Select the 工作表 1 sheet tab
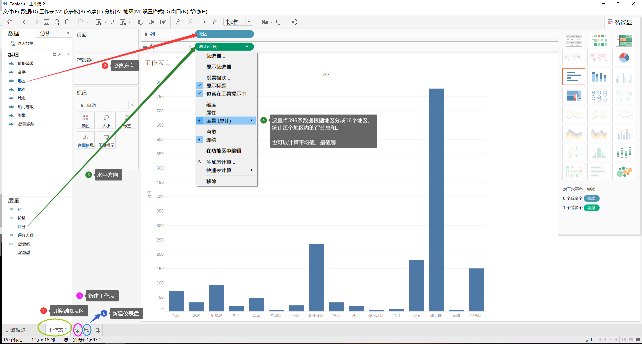642x344 pixels. (x=57, y=330)
